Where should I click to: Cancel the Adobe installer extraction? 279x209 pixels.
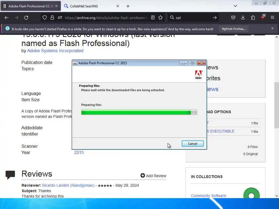click(193, 144)
